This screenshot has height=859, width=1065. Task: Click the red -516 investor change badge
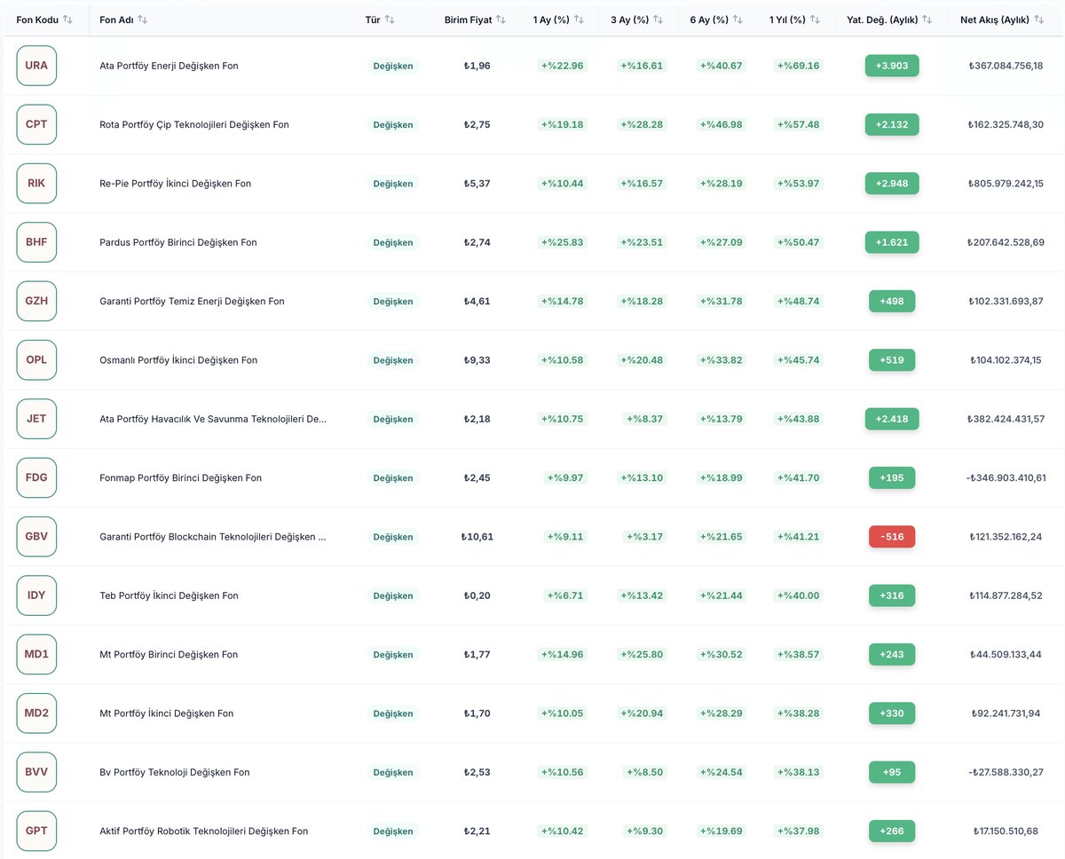[x=892, y=537]
